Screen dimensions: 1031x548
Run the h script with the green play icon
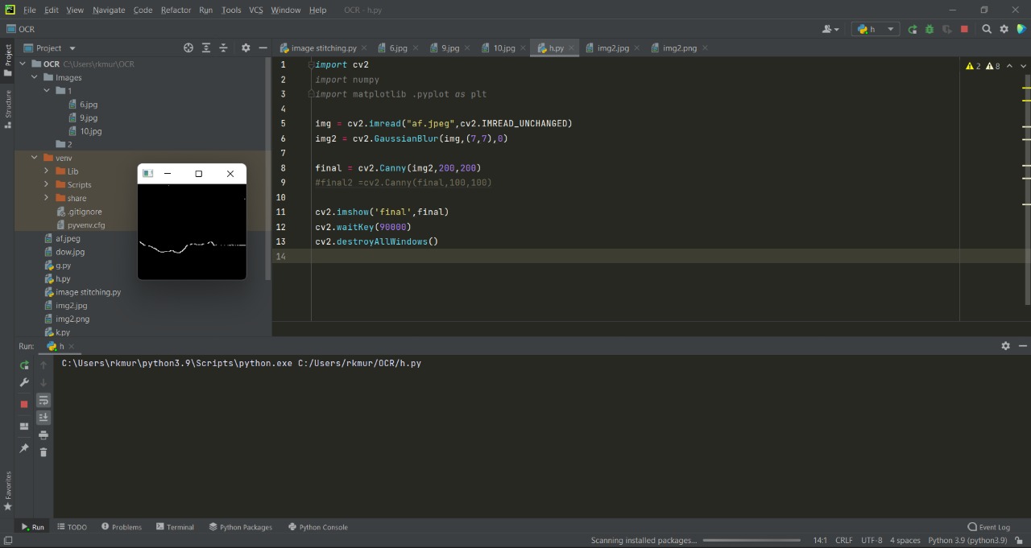(913, 30)
